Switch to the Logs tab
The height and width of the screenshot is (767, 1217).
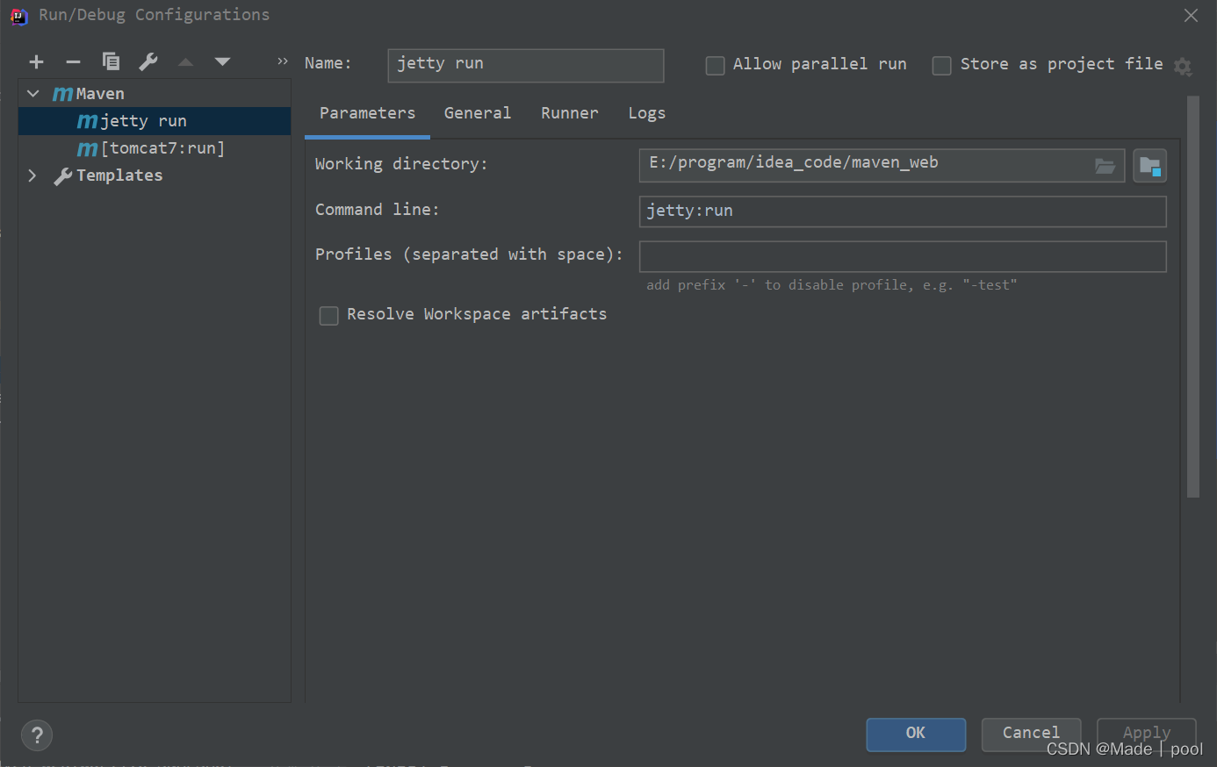pos(646,113)
